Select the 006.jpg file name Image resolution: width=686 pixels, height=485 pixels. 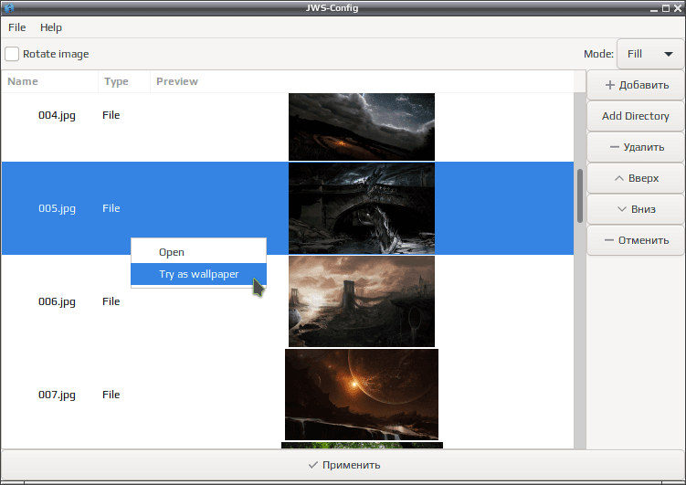tap(57, 301)
